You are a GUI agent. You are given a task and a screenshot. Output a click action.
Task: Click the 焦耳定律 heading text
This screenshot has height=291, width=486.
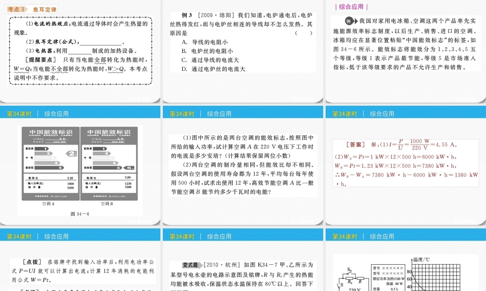coord(45,10)
